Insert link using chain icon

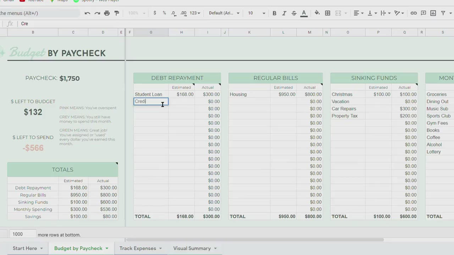(x=414, y=13)
